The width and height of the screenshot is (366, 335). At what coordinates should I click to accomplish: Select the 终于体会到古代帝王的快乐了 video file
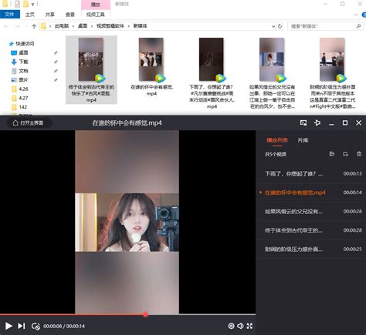91,69
